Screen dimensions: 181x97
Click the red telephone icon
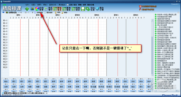(140, 6)
